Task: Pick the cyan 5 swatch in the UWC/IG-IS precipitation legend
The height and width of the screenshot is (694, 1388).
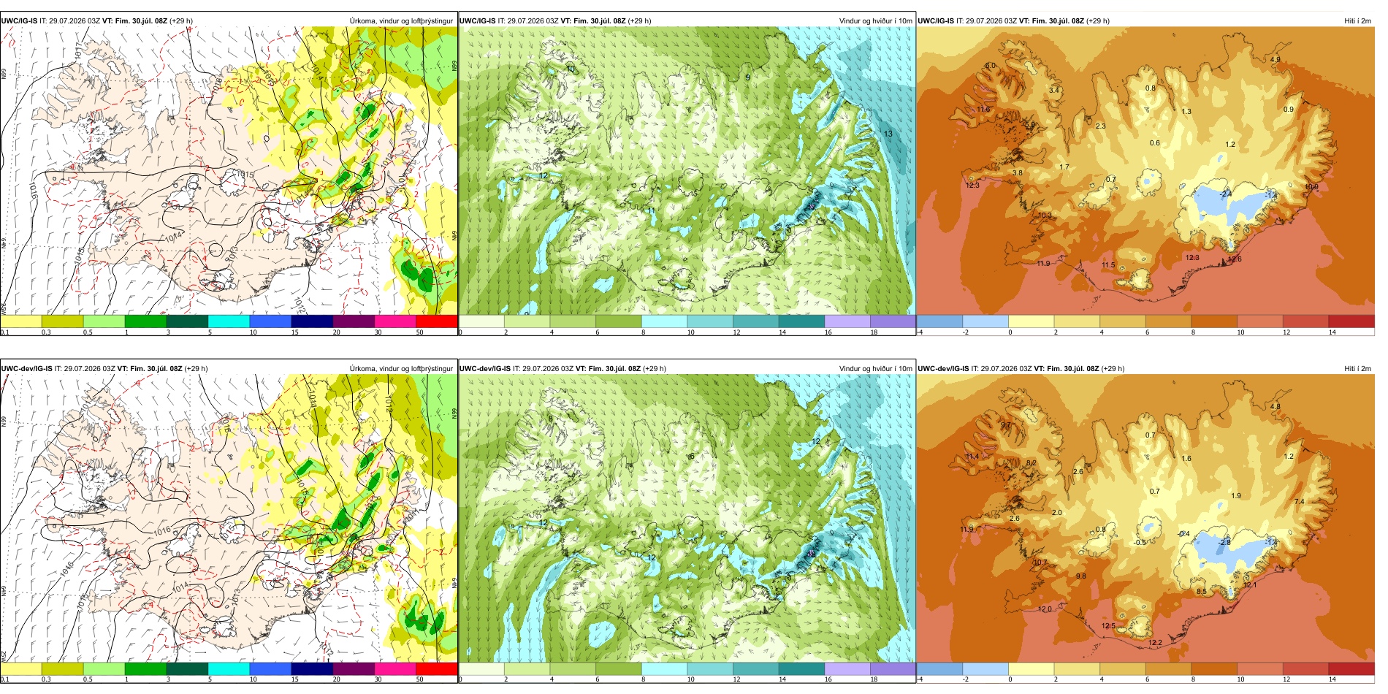Action: coord(229,321)
